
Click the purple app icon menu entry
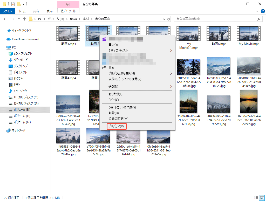tap(105, 39)
